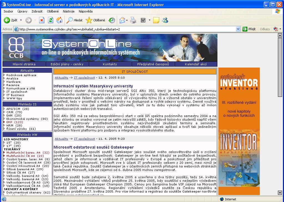Open the Ekonomické systémy (80) link
Viewport: 284px width, 202px height.
(27, 119)
